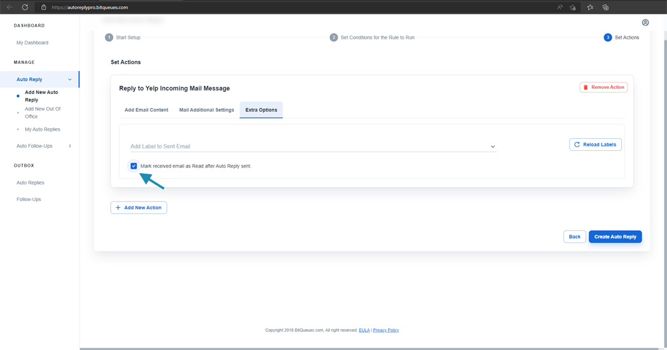Click the Create Auto Reply button
667x350 pixels.
point(615,237)
